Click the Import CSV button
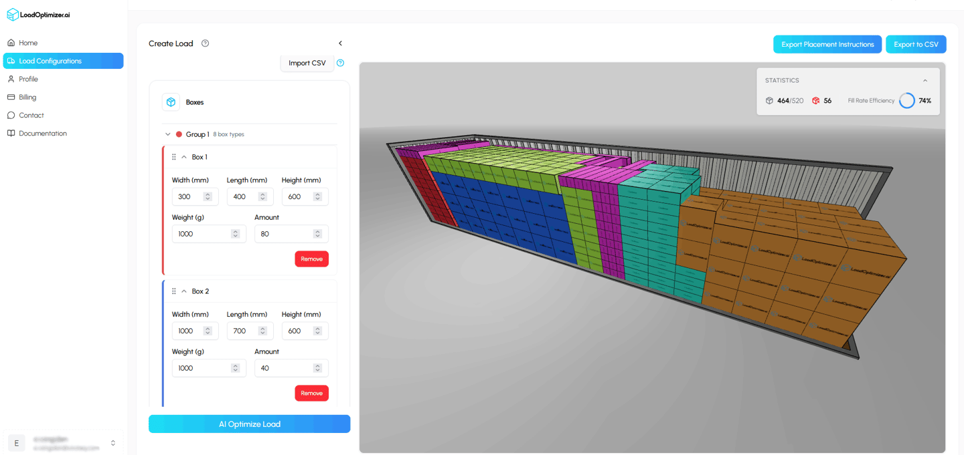This screenshot has height=455, width=964. tap(307, 63)
